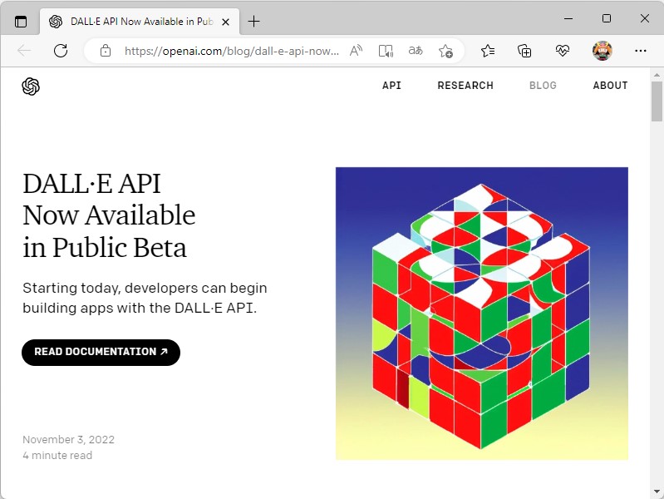Open the ABOUT navigation item

(610, 86)
